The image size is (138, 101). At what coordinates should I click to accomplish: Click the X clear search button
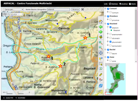pyautogui.click(x=83, y=9)
